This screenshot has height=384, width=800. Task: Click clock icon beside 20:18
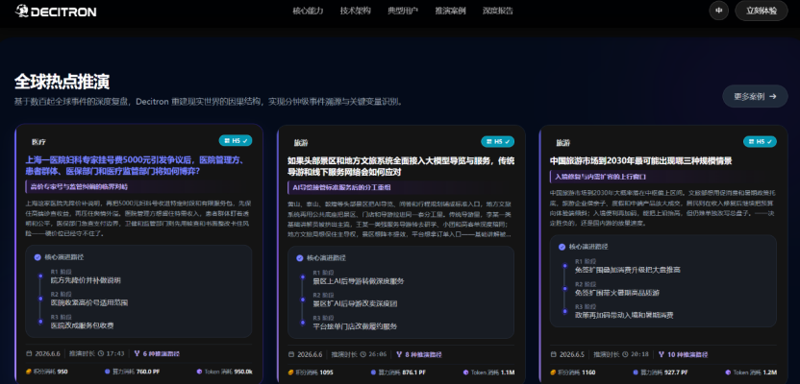pos(625,354)
